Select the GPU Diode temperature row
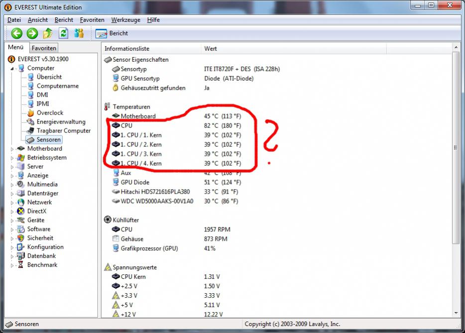465x333 pixels. point(177,182)
